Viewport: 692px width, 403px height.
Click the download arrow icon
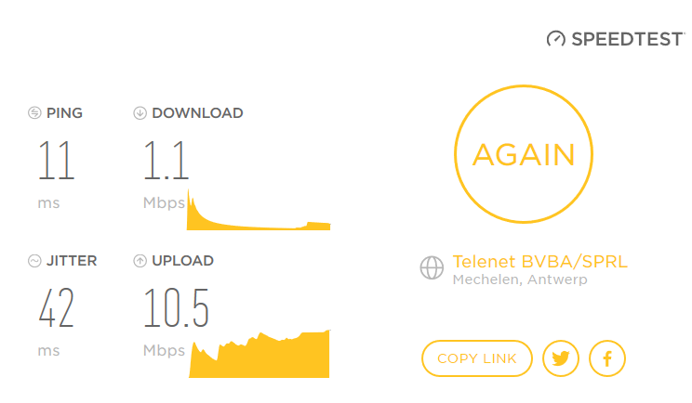pos(140,113)
